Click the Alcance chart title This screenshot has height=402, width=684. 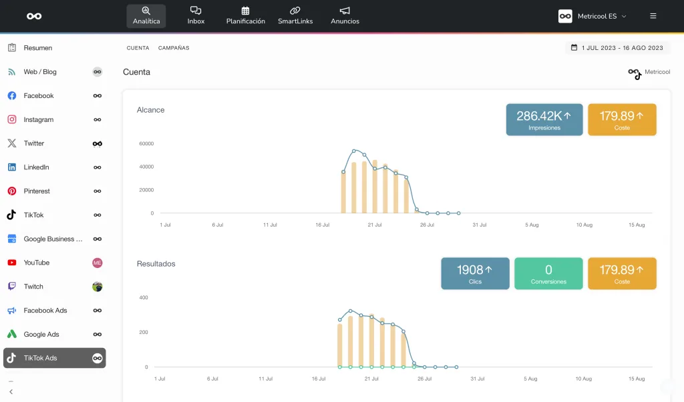[x=150, y=110]
